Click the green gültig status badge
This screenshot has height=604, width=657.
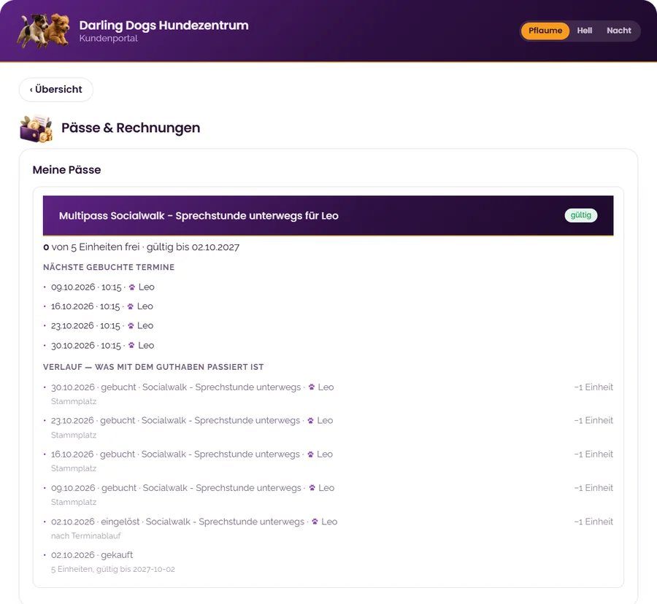tap(581, 215)
